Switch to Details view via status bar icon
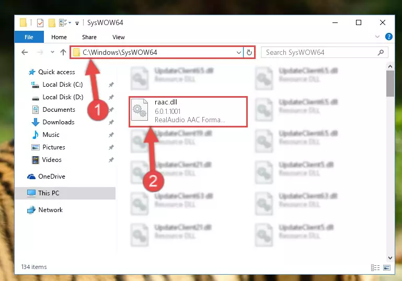402x281 pixels. [x=375, y=267]
